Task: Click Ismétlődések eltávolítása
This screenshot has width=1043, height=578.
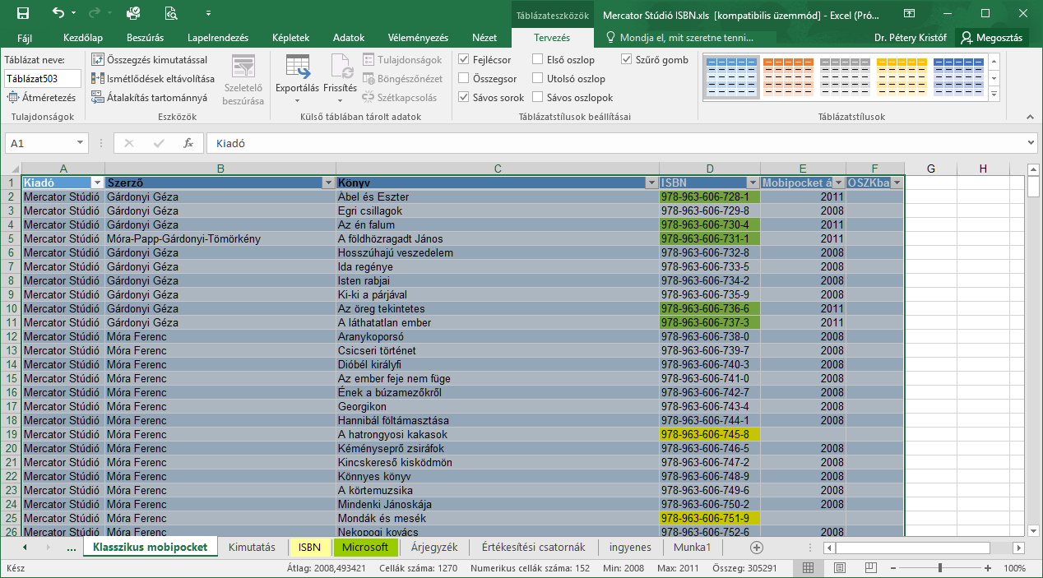Action: pos(153,79)
